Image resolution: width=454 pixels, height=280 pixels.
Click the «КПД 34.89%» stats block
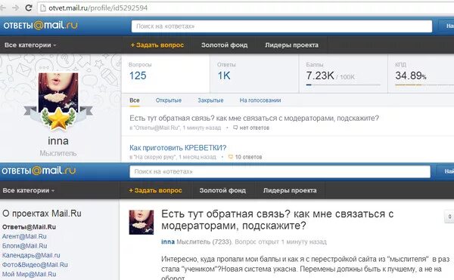pos(421,74)
